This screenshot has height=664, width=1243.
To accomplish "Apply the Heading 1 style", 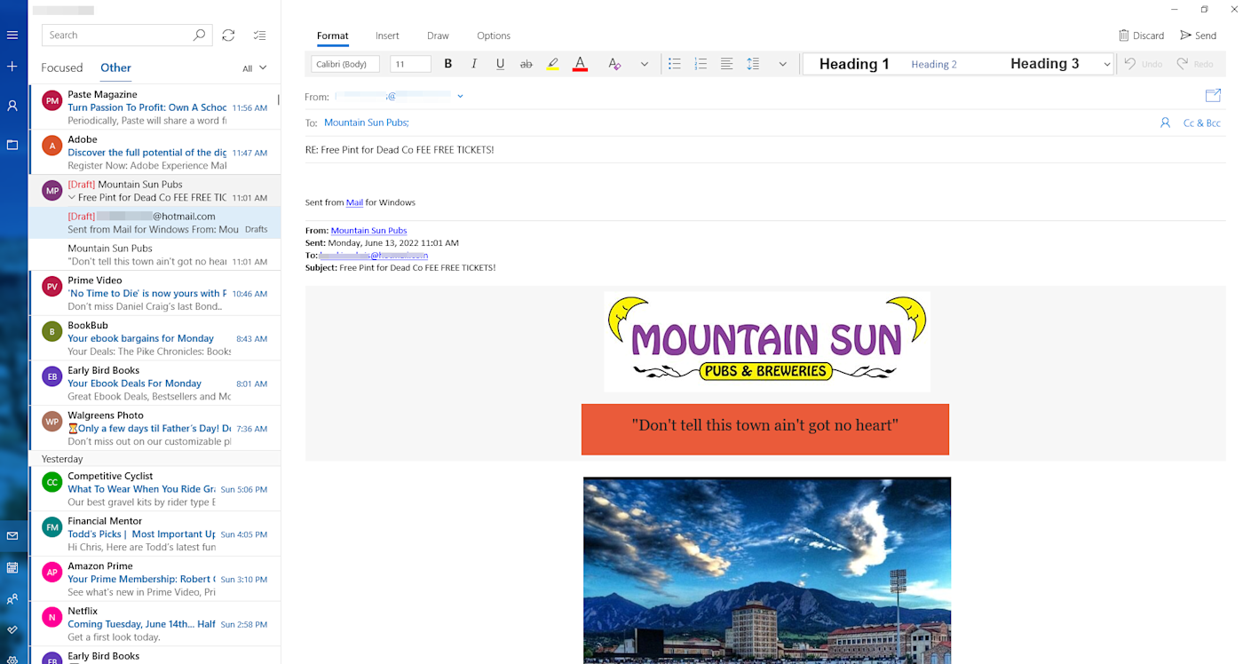I will (x=854, y=64).
